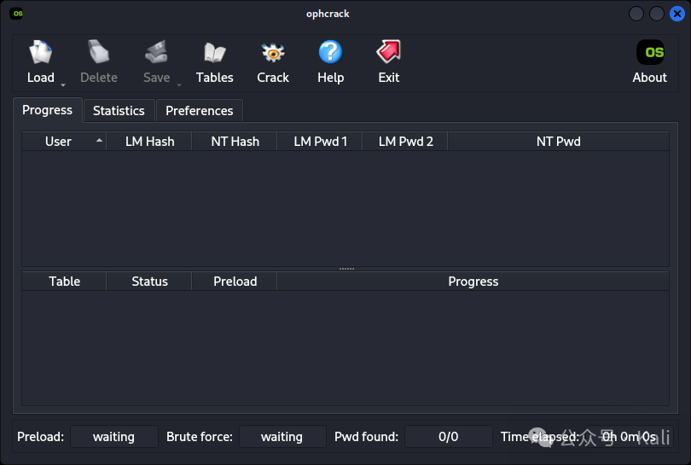Switch to the Progress tab

pos(47,110)
